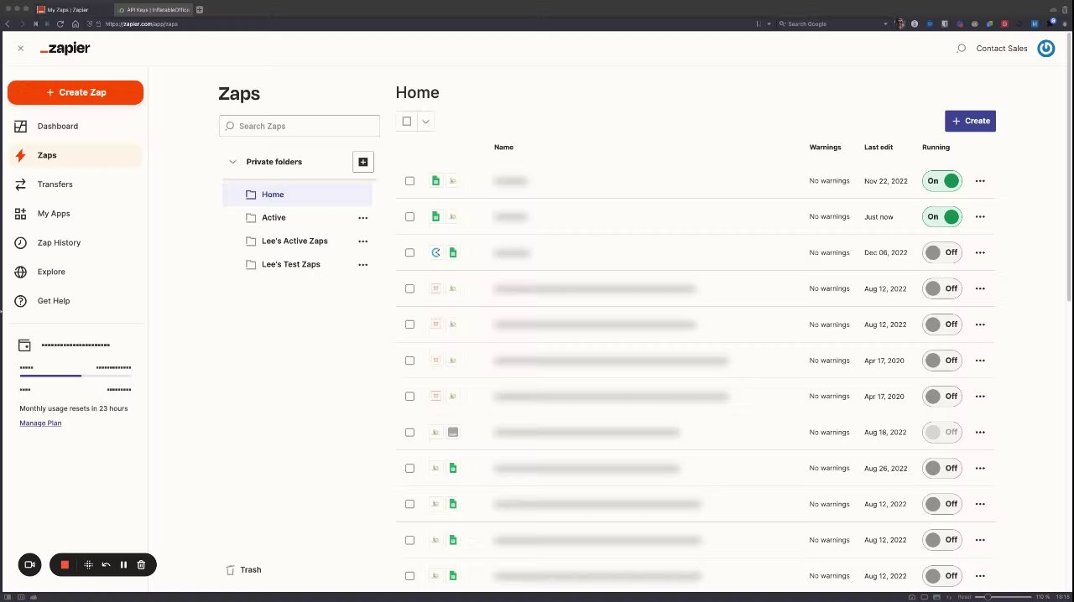Screen dimensions: 1074x602
Task: Click the search magnifier icon near Contact Sales
Action: click(x=962, y=49)
